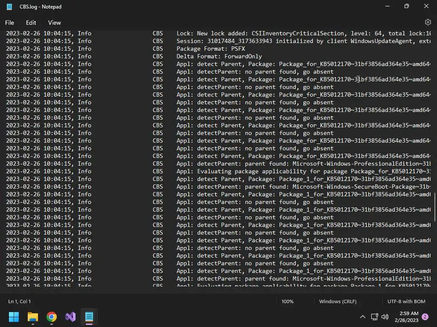437x327 pixels.
Task: Show hidden system tray icons chevron
Action: click(363, 317)
